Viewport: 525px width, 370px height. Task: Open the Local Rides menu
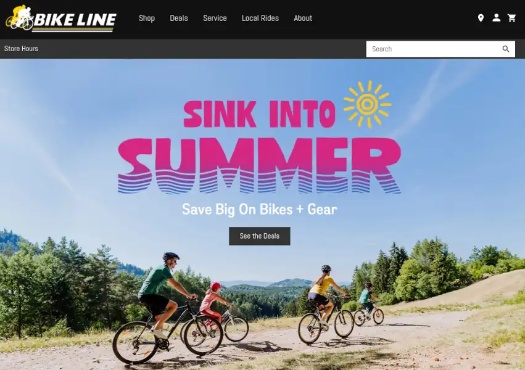click(260, 18)
